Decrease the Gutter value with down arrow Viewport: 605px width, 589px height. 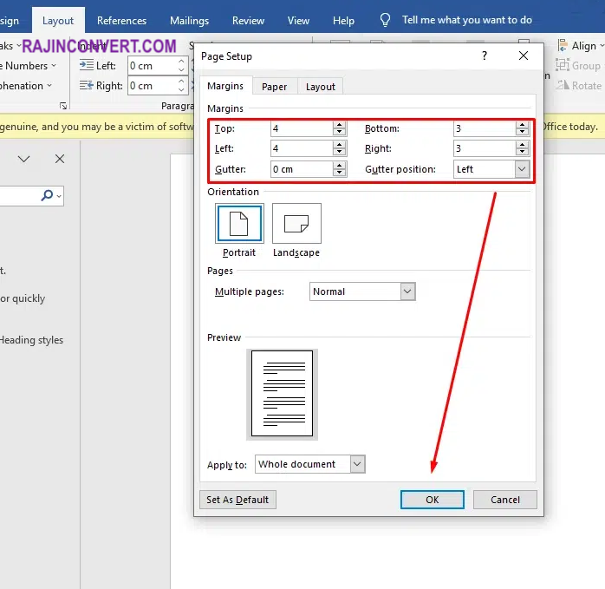click(339, 173)
